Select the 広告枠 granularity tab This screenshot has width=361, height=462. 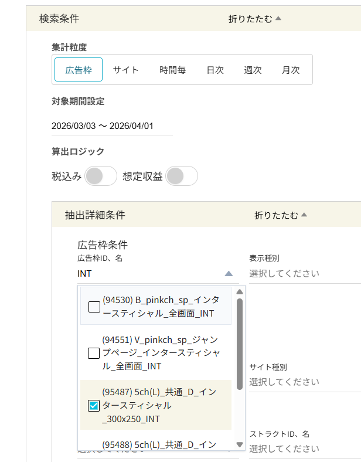click(79, 70)
